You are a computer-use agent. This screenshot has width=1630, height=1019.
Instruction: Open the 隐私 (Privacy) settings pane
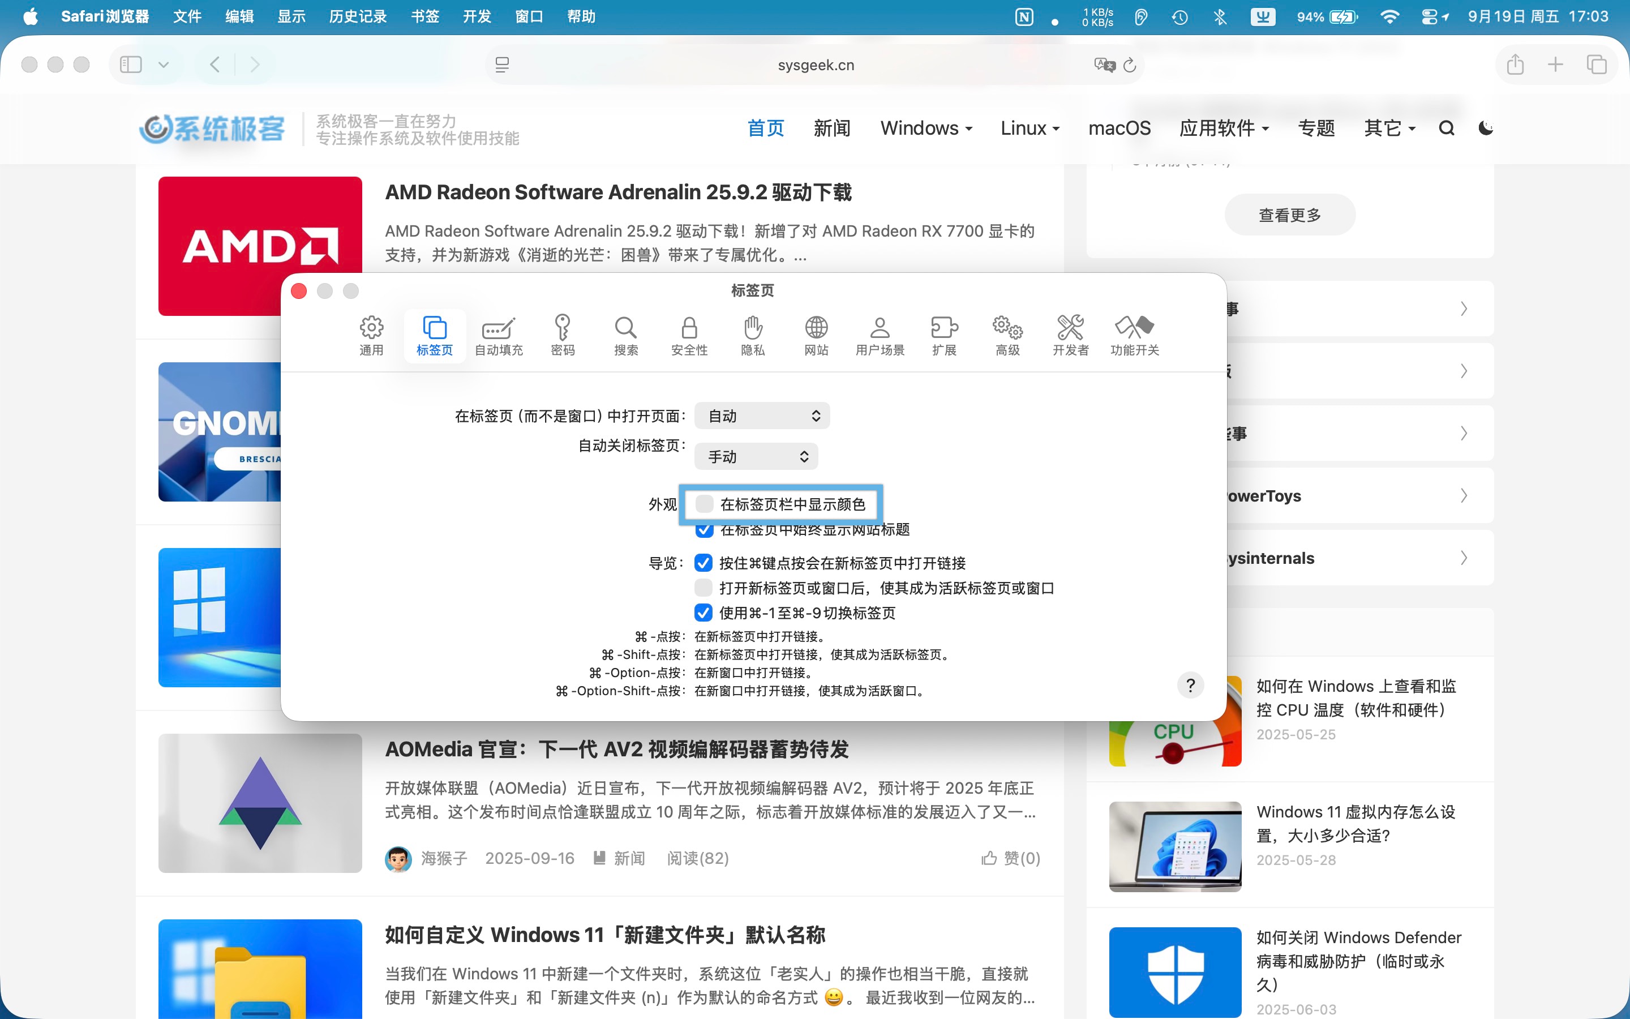[752, 336]
